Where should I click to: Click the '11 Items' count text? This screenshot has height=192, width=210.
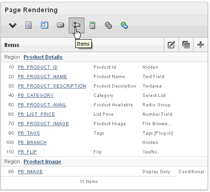[x=89, y=182]
